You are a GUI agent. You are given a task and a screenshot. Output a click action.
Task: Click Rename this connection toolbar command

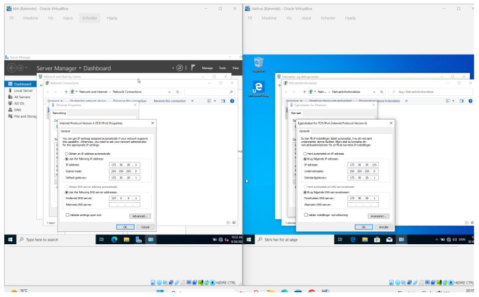(169, 101)
